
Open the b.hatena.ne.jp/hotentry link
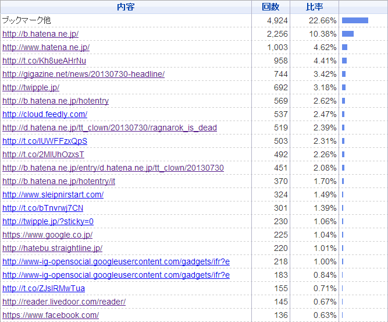56,101
